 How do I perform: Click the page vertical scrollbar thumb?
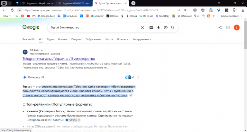245,35
